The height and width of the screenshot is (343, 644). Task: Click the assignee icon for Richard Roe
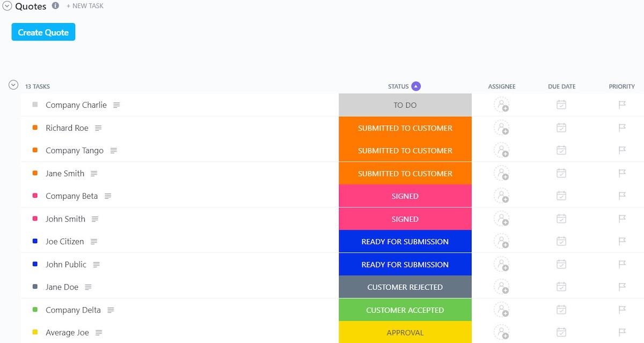coord(501,128)
